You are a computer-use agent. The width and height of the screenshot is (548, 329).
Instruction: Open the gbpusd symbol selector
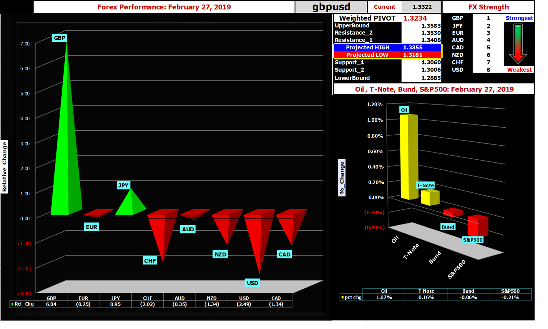coord(329,7)
